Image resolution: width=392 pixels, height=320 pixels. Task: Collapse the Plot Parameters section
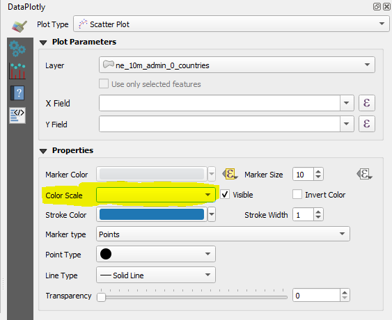pos(43,42)
